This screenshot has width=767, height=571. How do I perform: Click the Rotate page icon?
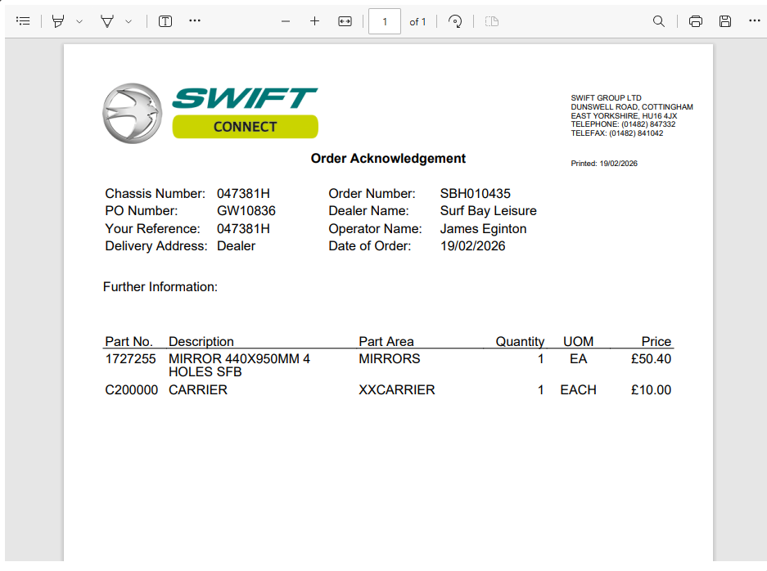(x=455, y=21)
